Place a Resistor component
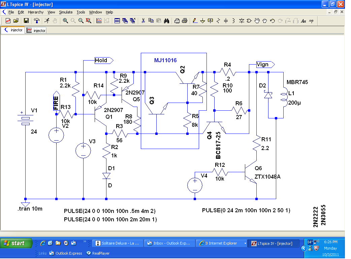This screenshot has height=259, width=351. coord(218,21)
